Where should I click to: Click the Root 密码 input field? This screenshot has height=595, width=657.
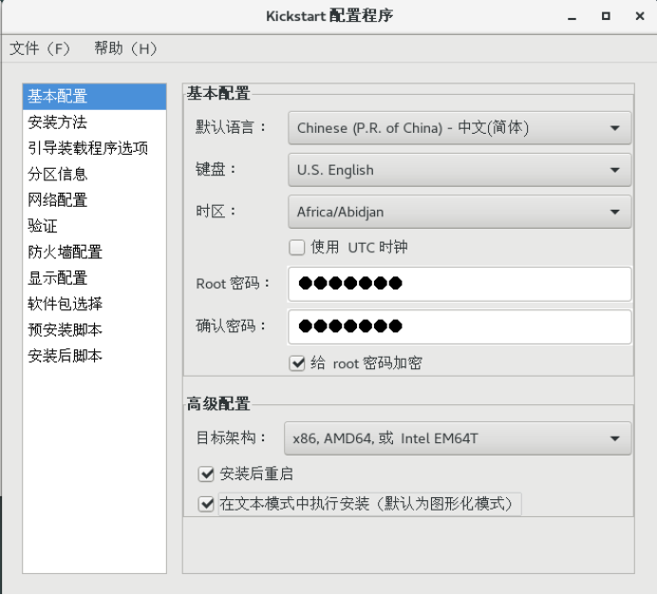click(460, 284)
